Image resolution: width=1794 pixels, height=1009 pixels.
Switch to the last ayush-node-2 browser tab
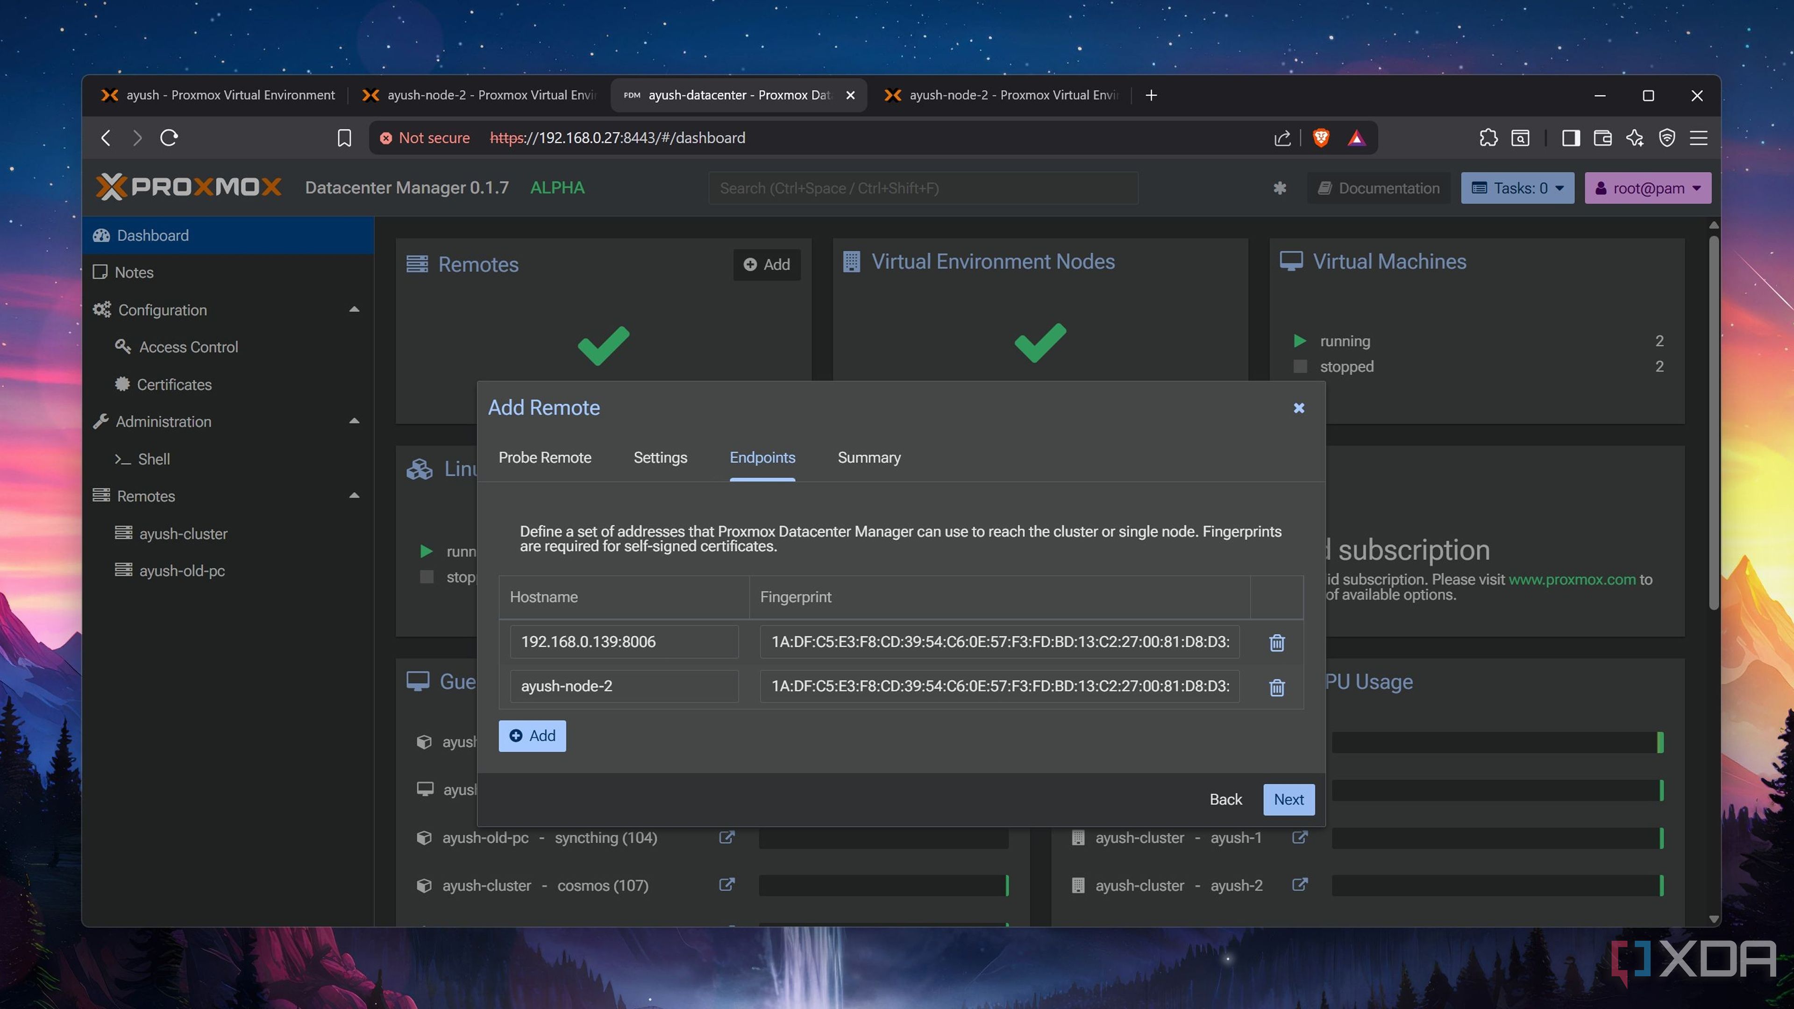(x=1001, y=95)
